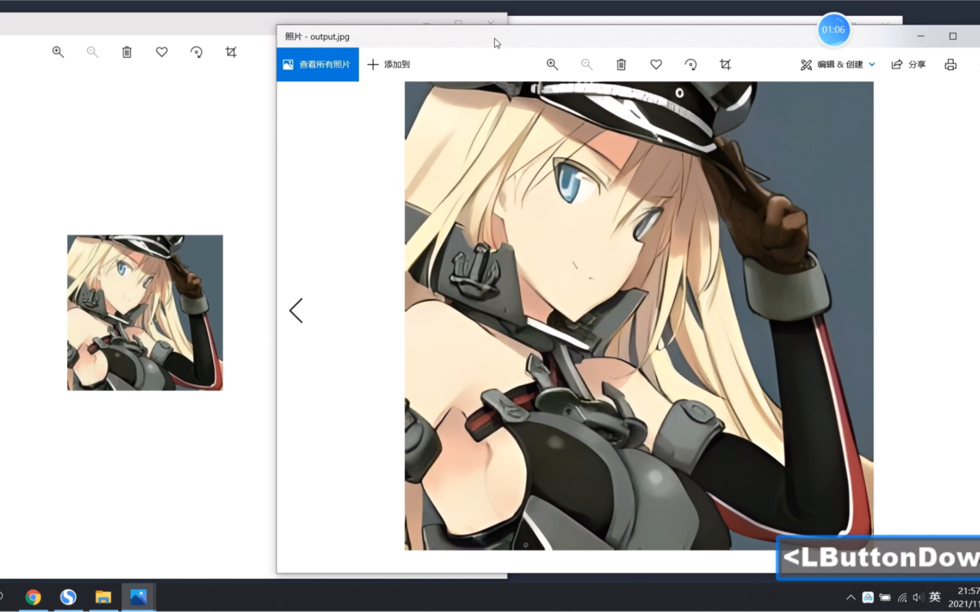Rotate image in the back Photos window
The image size is (980, 612).
pyautogui.click(x=196, y=52)
